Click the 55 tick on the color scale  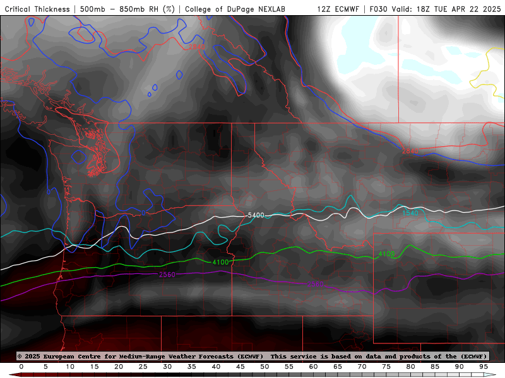pos(289,367)
